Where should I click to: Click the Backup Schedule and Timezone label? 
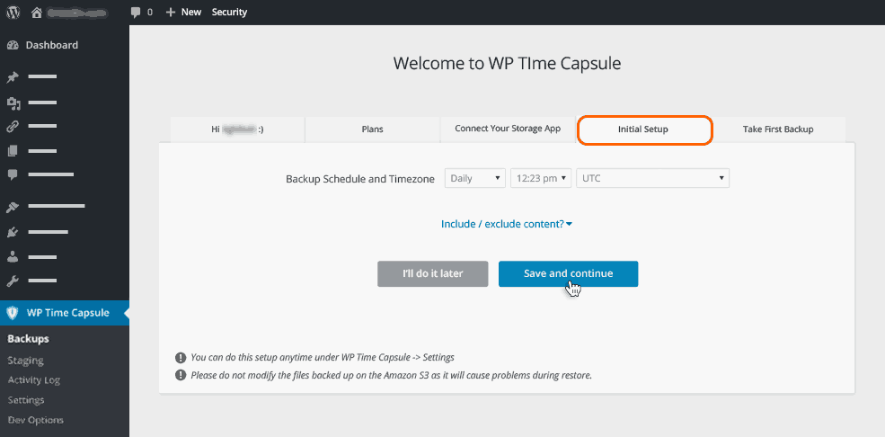coord(360,179)
